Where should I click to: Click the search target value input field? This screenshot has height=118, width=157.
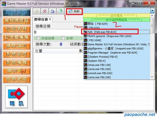[58, 32]
